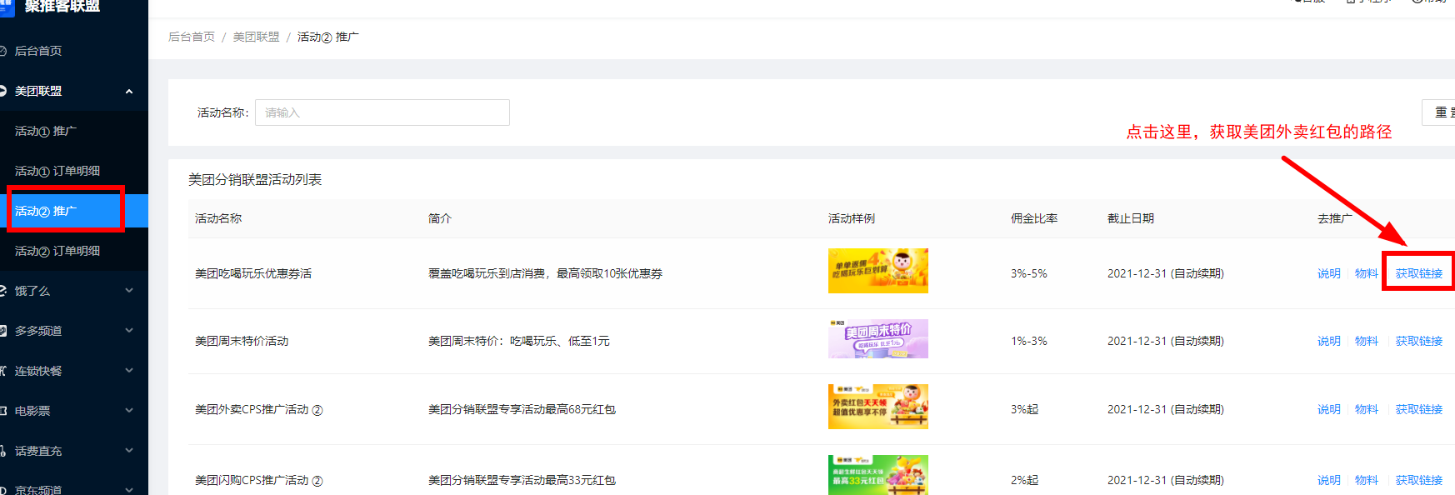Click the 截止日期 column header
The height and width of the screenshot is (495, 1455).
click(1131, 218)
